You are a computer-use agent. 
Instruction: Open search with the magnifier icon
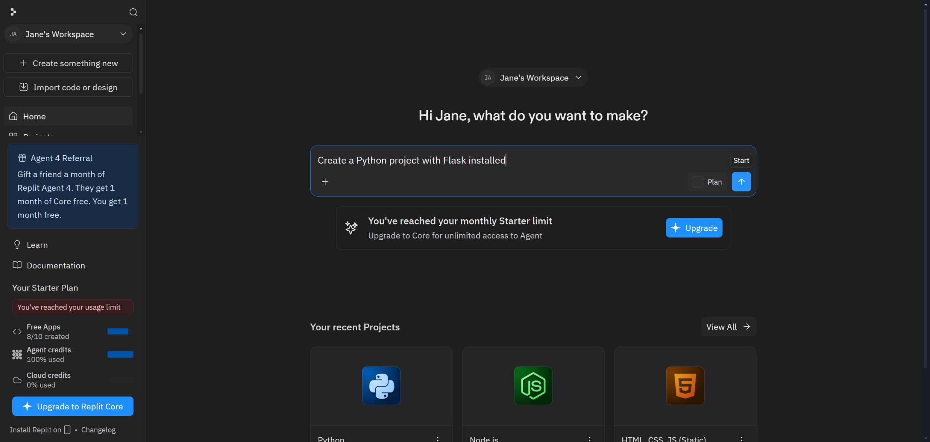point(133,12)
